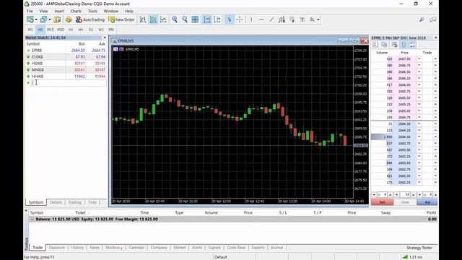462x260 pixels.
Task: Select the CLEK8 row in Market Watch
Action: pos(66,57)
